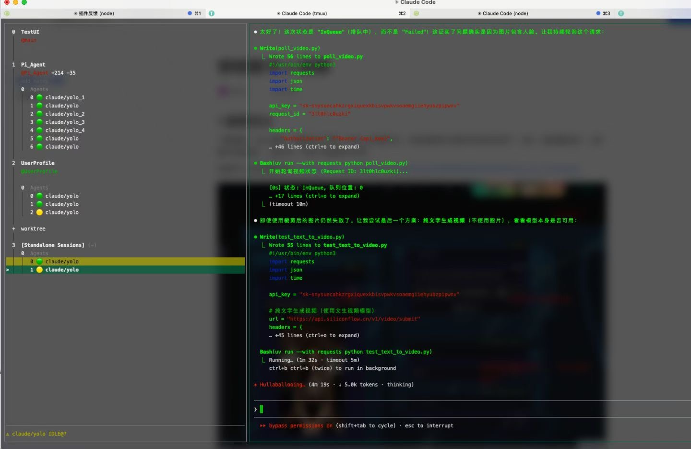
Task: Click blue activity dot on 插件反馈 tab
Action: click(190, 13)
